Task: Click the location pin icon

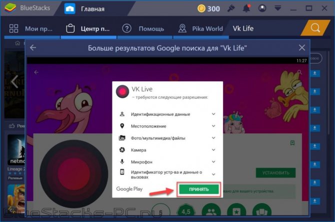Action: [x=122, y=126]
